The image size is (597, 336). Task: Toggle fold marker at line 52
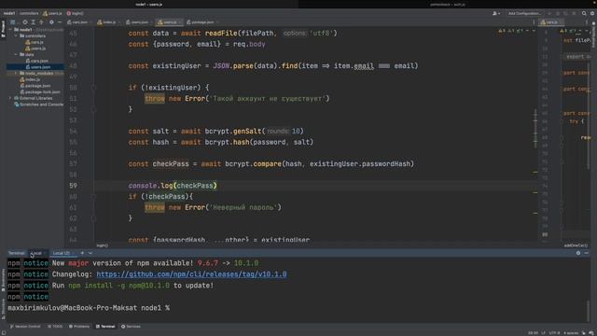pyautogui.click(x=93, y=109)
